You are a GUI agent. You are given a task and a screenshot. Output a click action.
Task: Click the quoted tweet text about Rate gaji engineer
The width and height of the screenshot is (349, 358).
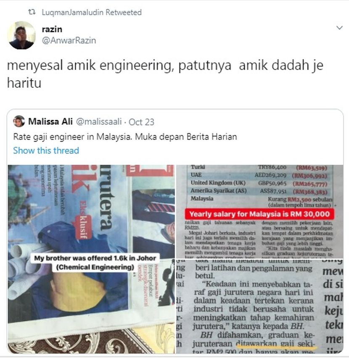(x=125, y=137)
